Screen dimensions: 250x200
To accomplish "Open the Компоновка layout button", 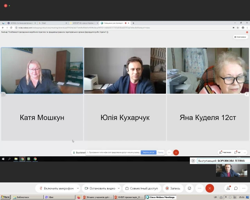I will pyautogui.click(x=241, y=37).
